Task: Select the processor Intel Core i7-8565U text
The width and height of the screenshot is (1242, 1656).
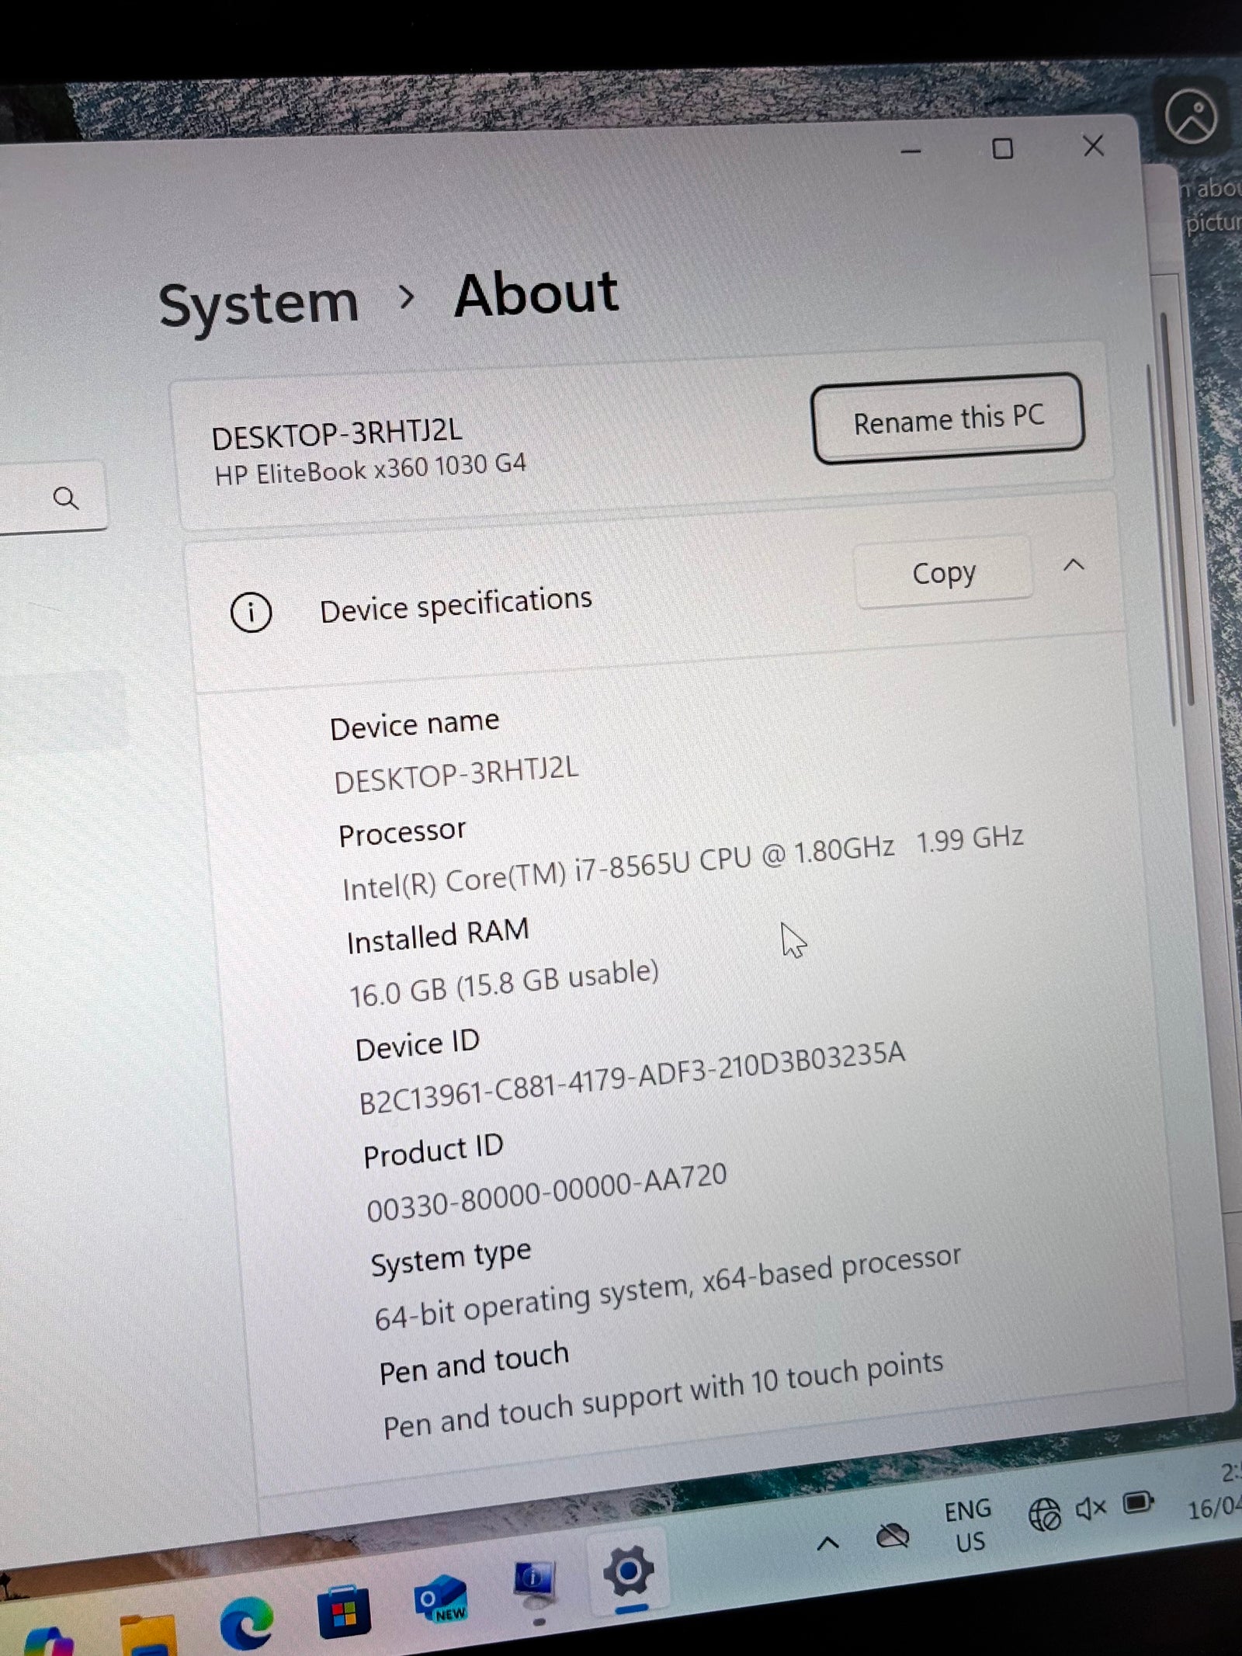Action: 683,863
